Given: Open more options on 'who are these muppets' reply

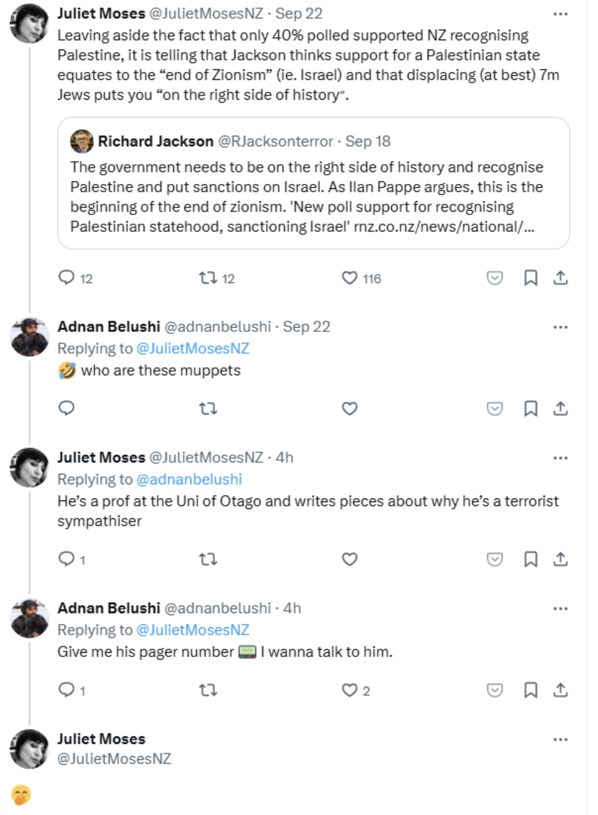Looking at the screenshot, I should point(560,327).
